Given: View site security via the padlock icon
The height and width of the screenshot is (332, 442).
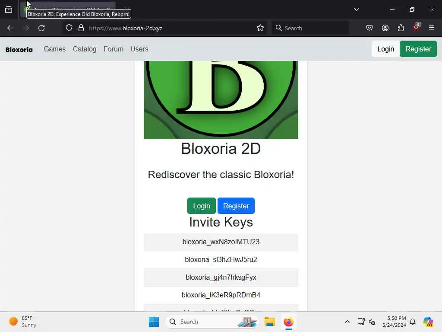Looking at the screenshot, I should pyautogui.click(x=81, y=28).
